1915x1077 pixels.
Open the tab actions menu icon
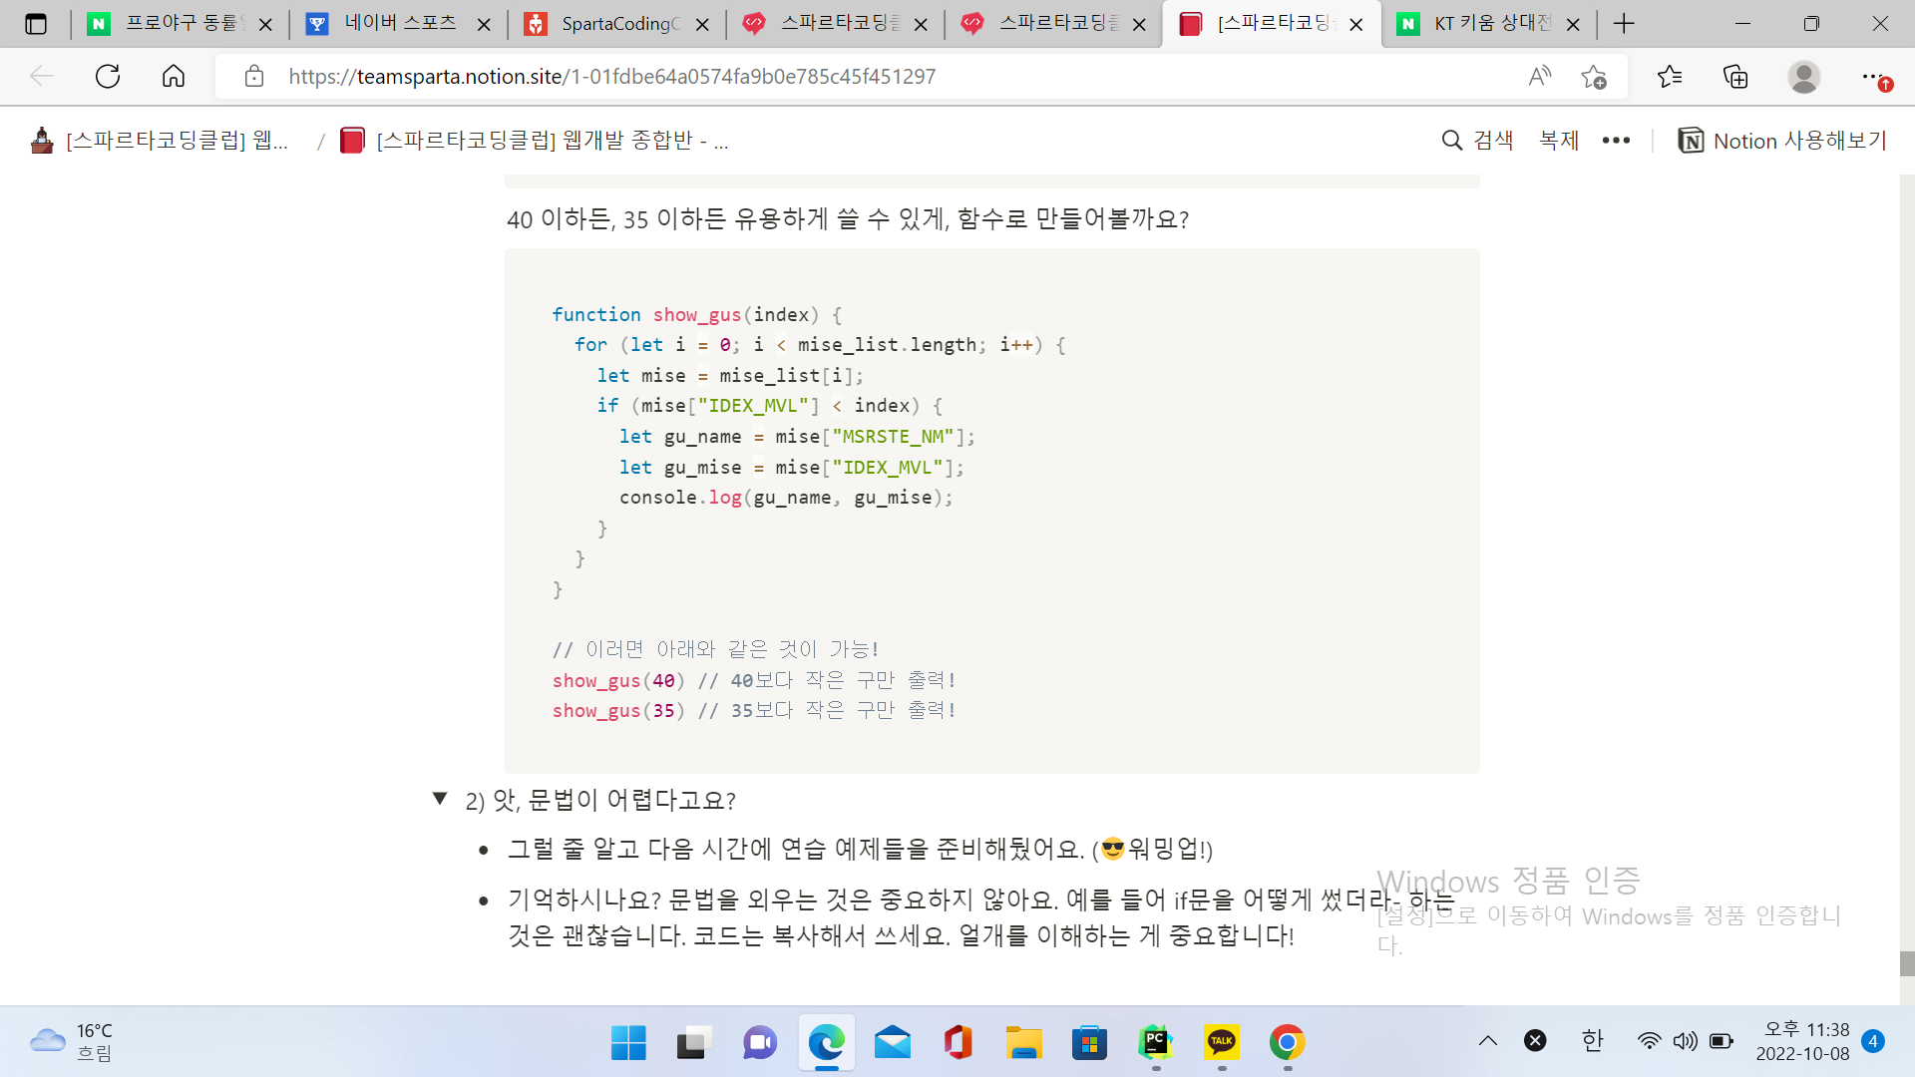(x=36, y=24)
